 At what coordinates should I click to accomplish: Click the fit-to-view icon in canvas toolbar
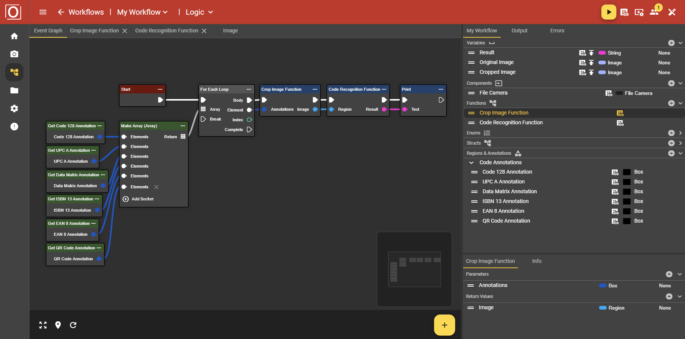[43, 325]
